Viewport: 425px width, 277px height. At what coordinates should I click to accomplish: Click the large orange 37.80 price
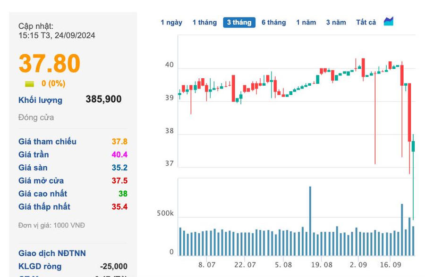click(x=50, y=64)
